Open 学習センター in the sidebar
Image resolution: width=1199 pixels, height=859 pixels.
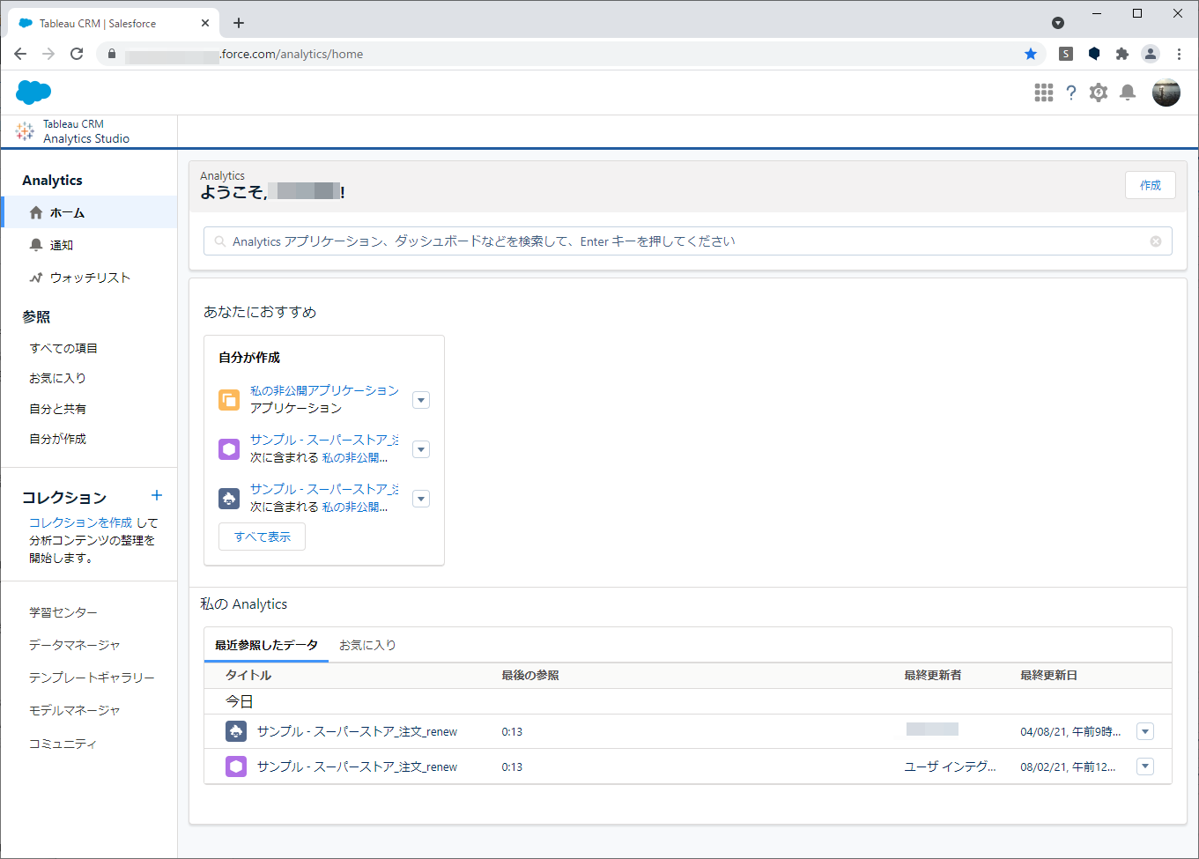click(63, 612)
